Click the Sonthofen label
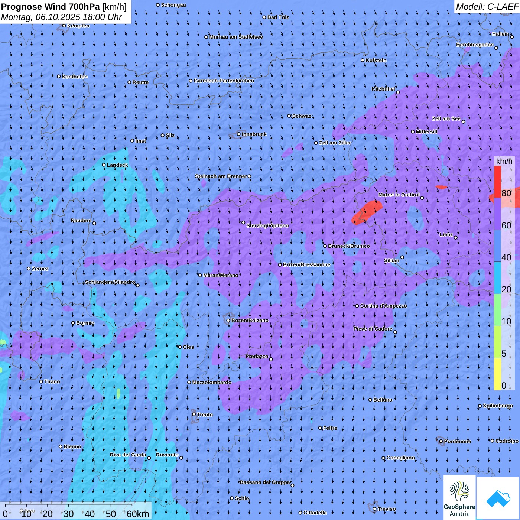Viewport: 520px width, 520px height. (75, 77)
